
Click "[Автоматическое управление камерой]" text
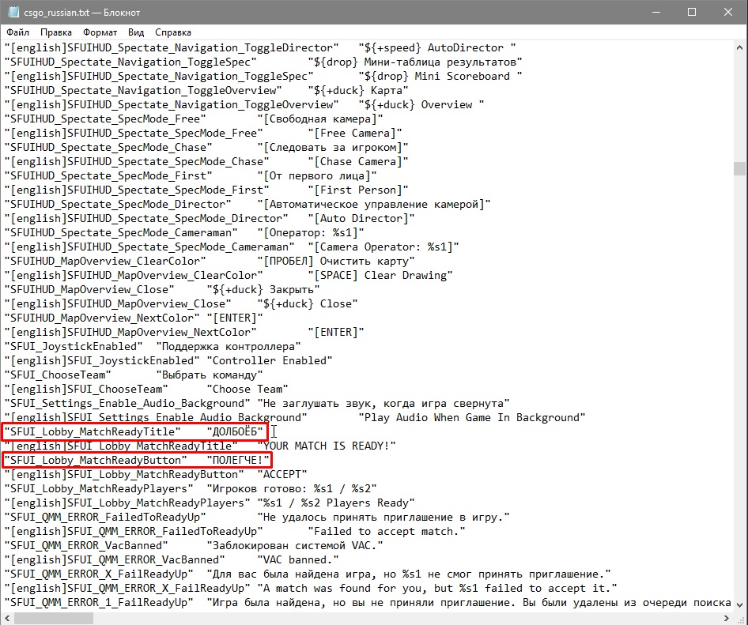[373, 205]
